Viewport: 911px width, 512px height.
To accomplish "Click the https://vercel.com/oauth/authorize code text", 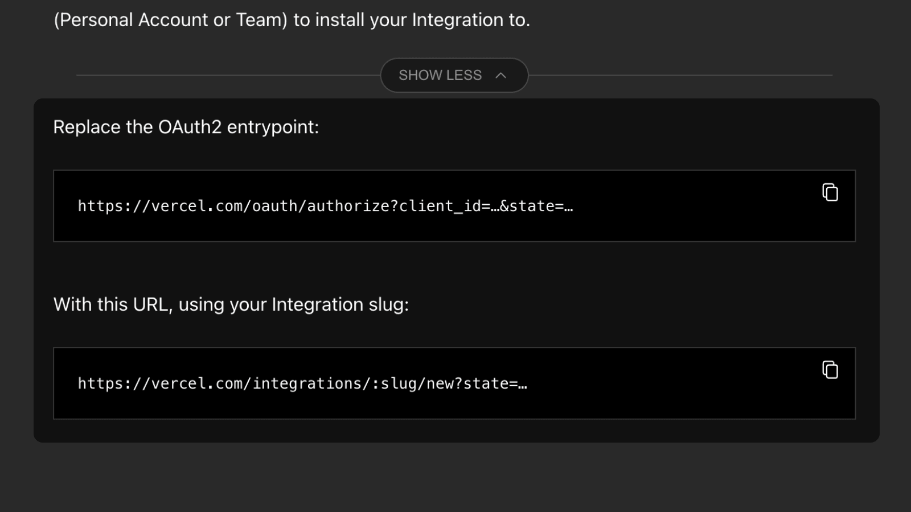I will point(325,206).
